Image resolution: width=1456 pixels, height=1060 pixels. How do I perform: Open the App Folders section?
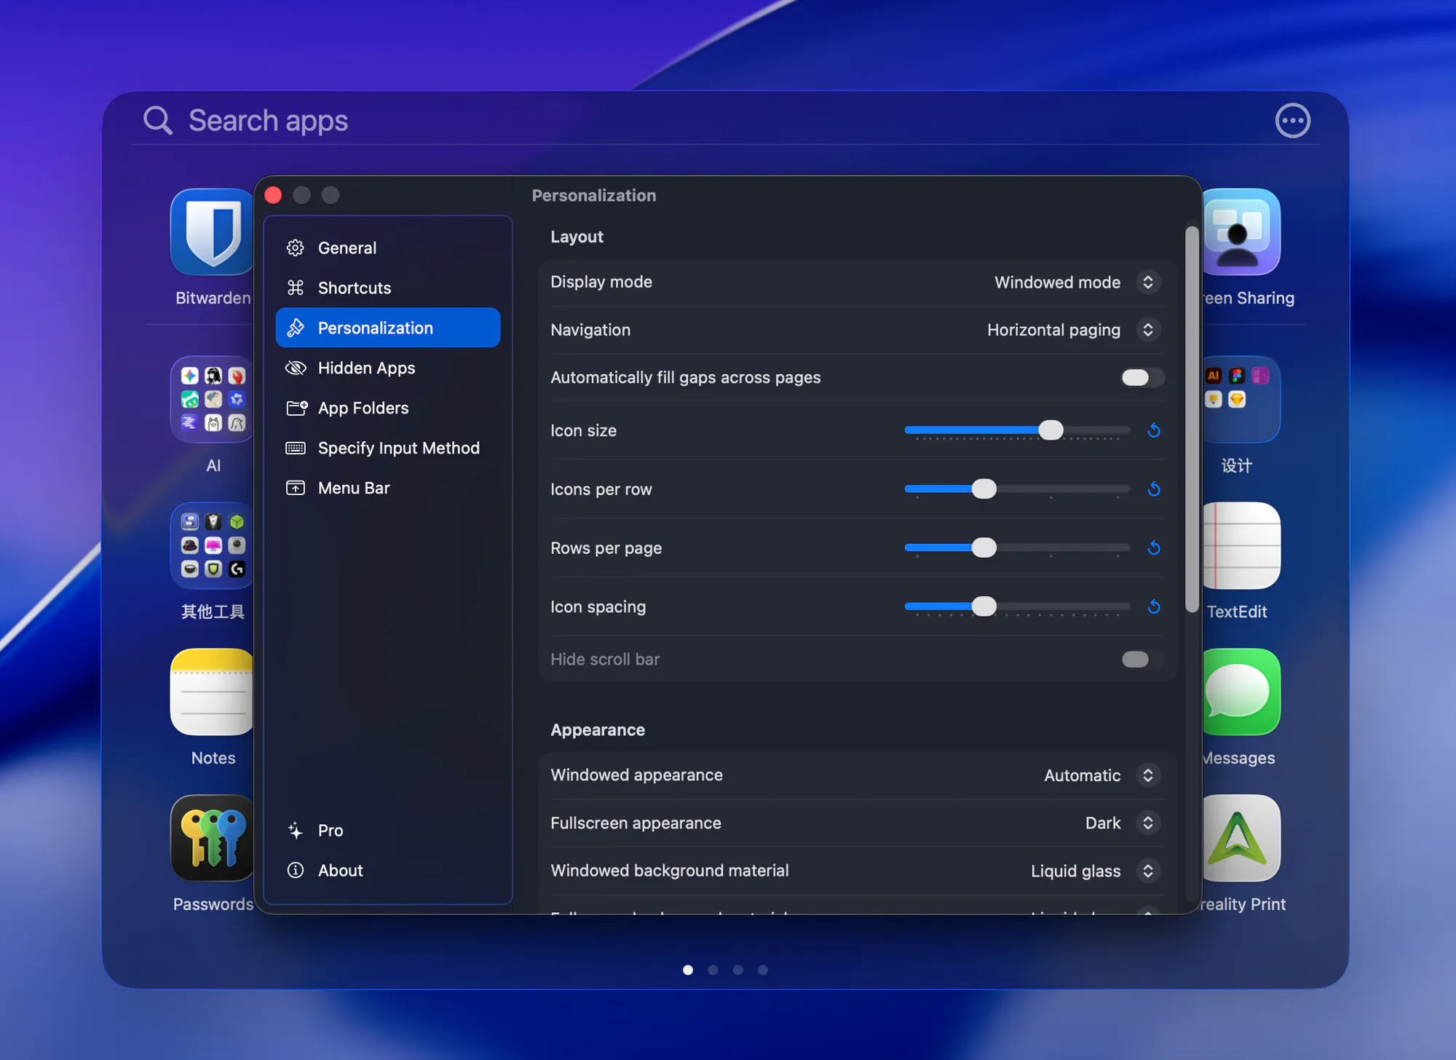tap(388, 408)
